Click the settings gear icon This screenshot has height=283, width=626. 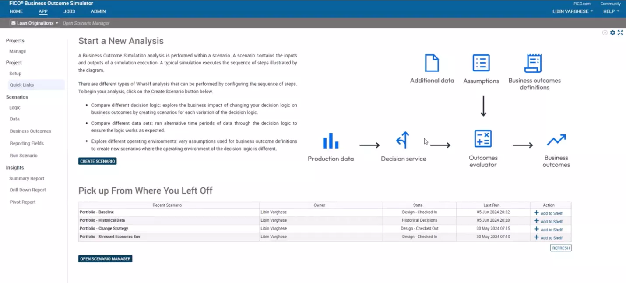pos(612,33)
